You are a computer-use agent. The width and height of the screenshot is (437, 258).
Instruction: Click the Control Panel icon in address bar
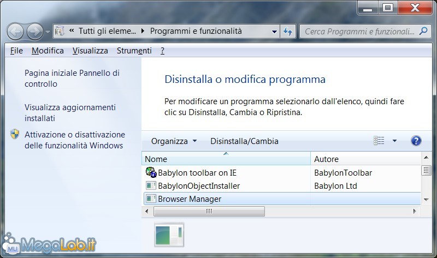(x=60, y=31)
